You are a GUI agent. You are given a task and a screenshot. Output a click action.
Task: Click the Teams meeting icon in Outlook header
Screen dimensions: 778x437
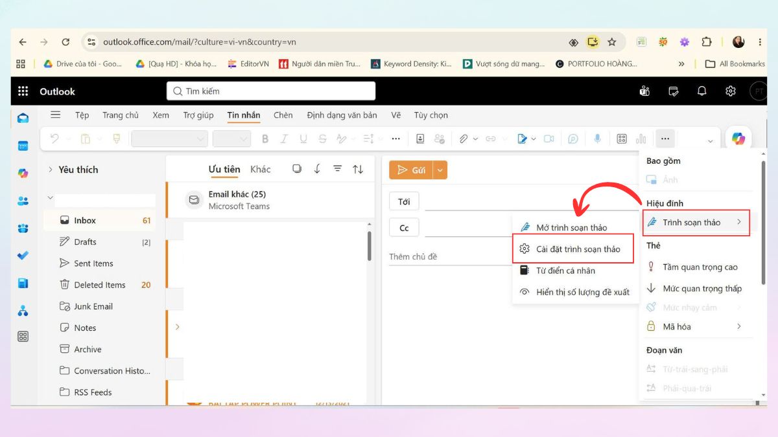click(644, 91)
